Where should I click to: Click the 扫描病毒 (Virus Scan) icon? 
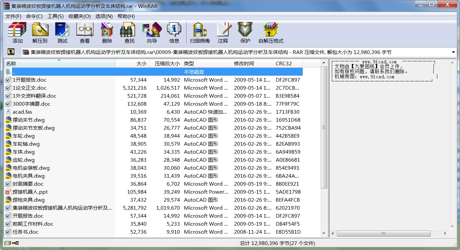coord(200,33)
